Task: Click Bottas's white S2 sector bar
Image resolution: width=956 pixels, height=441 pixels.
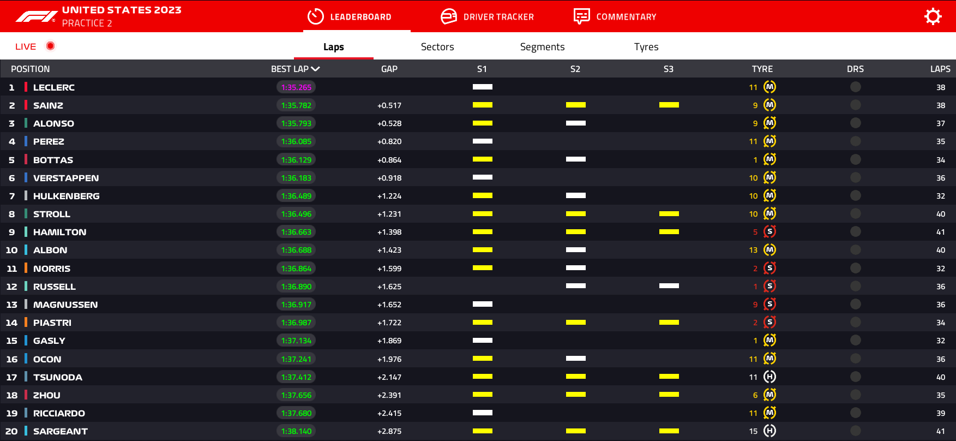Action: pyautogui.click(x=576, y=159)
